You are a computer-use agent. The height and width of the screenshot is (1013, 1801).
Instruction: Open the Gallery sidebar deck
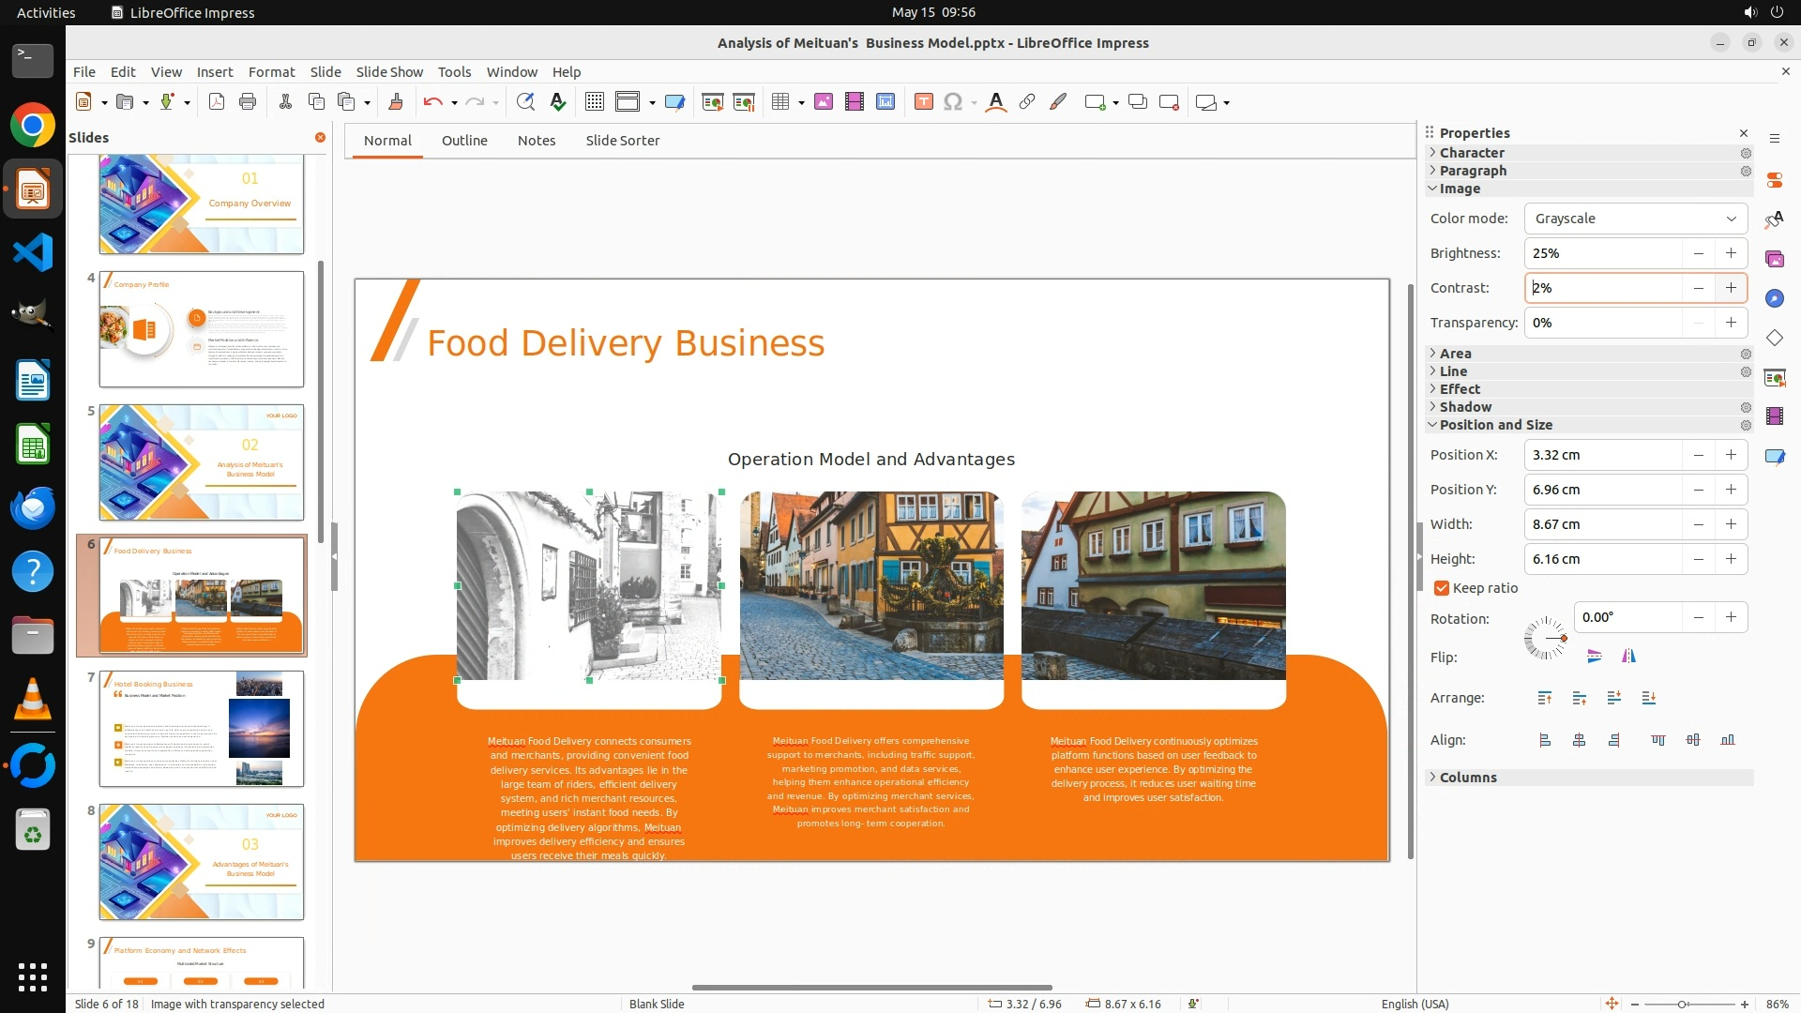coord(1774,259)
